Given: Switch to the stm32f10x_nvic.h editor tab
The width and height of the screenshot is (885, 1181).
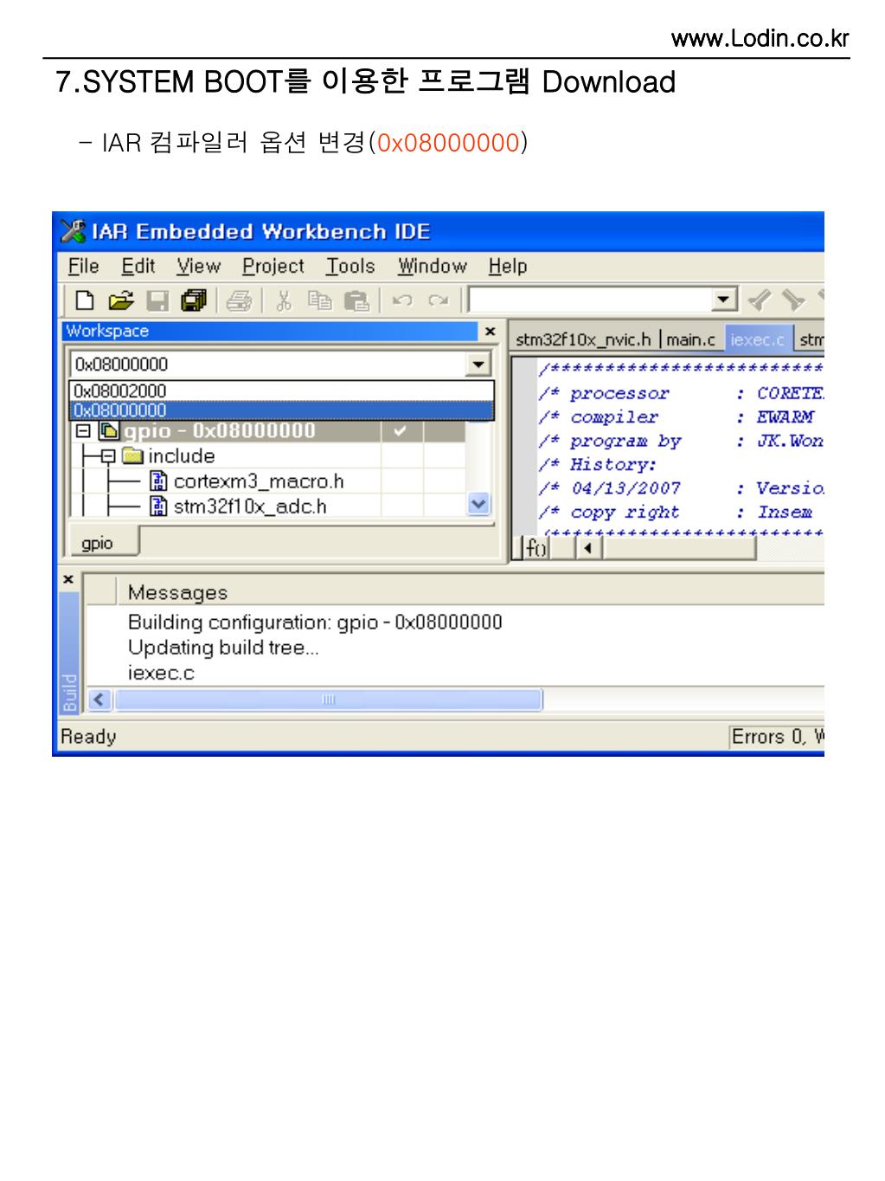Looking at the screenshot, I should [x=583, y=339].
